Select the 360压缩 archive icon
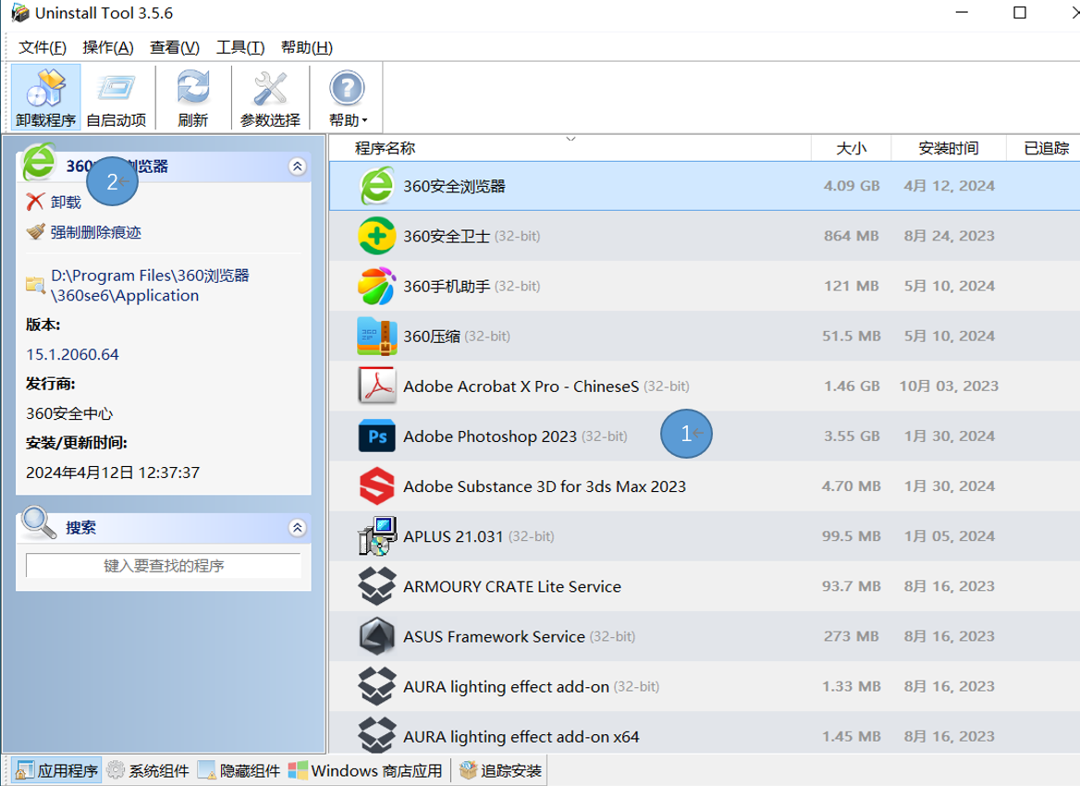Screen dimensions: 1080x786 point(376,337)
